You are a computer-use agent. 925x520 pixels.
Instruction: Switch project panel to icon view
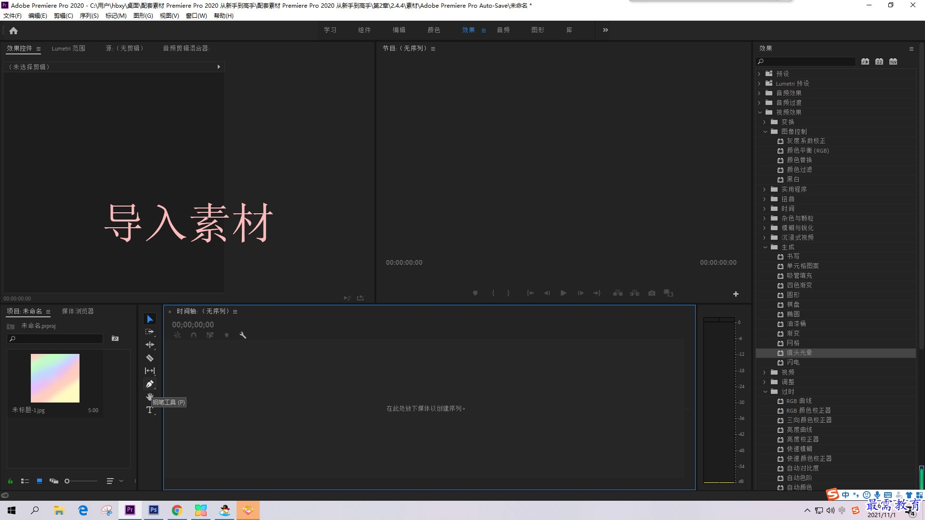(40, 481)
